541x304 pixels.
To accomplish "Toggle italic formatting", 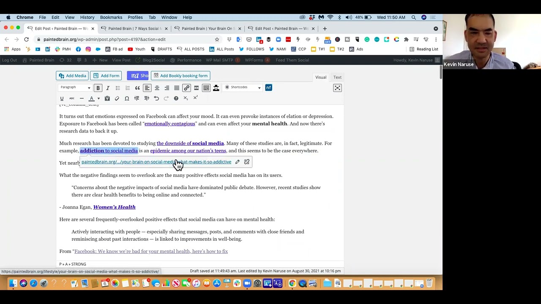I will tap(108, 88).
